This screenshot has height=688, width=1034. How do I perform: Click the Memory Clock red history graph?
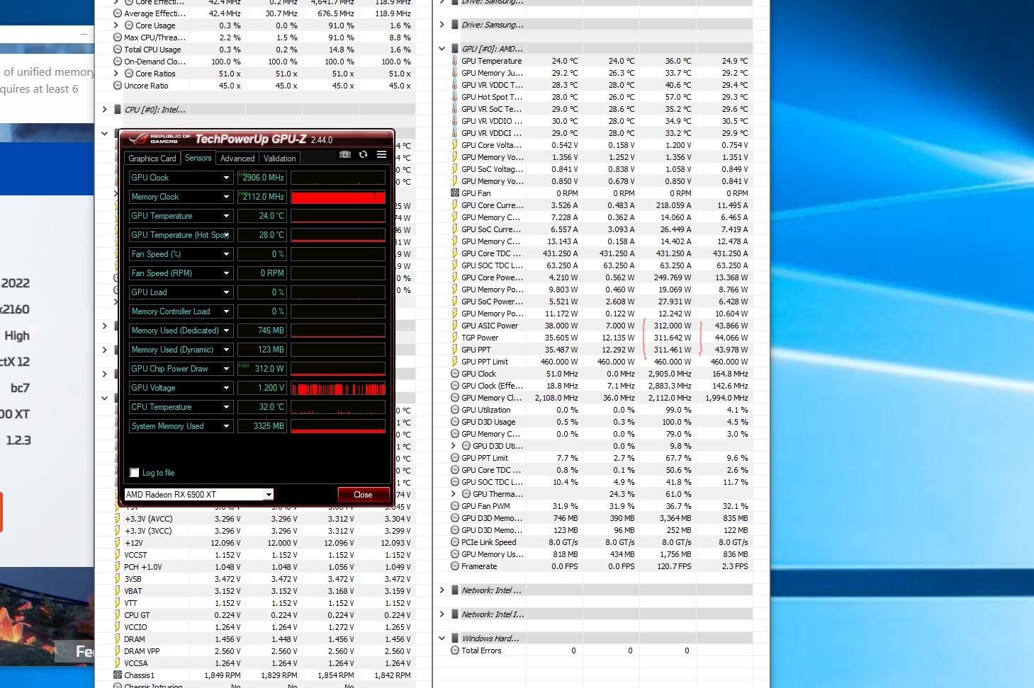(x=338, y=197)
